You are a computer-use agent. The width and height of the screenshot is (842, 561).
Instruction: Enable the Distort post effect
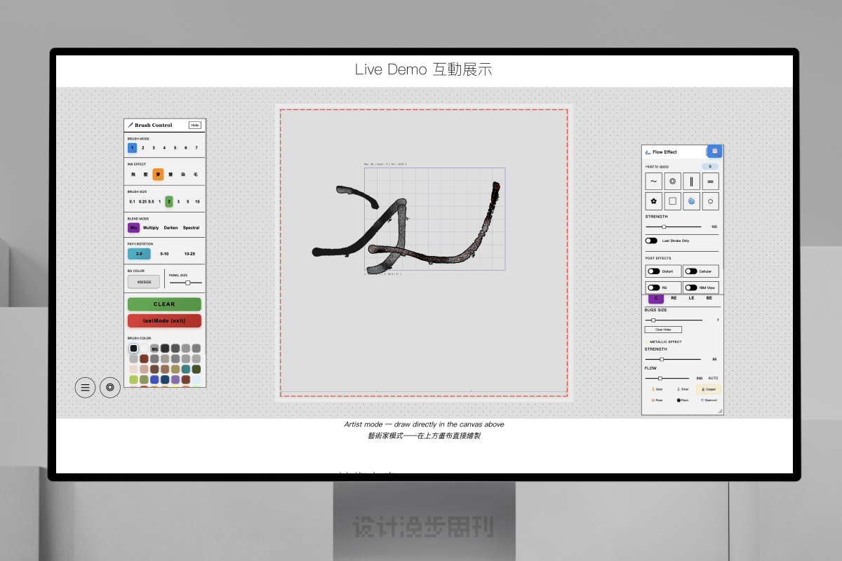coord(654,271)
